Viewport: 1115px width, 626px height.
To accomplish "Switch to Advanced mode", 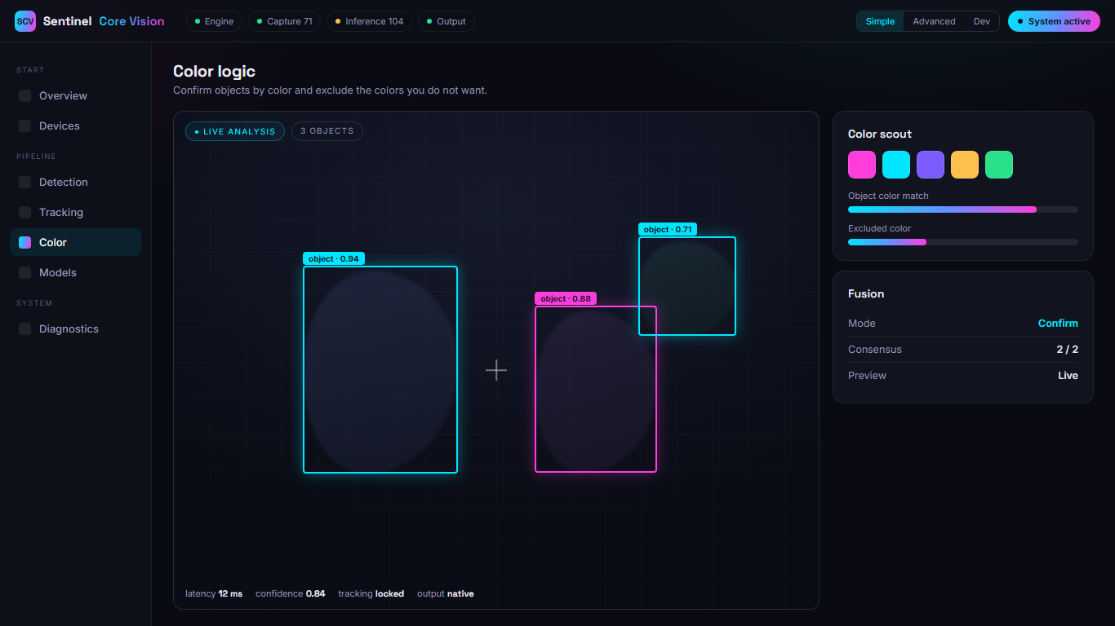I will point(934,21).
